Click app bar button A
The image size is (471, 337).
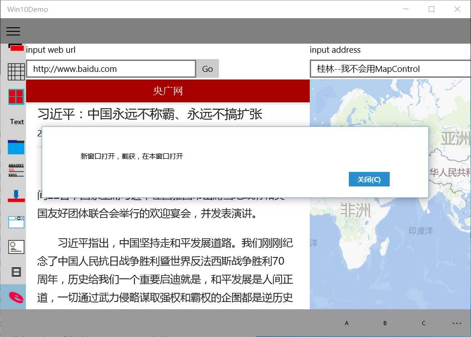(x=347, y=323)
